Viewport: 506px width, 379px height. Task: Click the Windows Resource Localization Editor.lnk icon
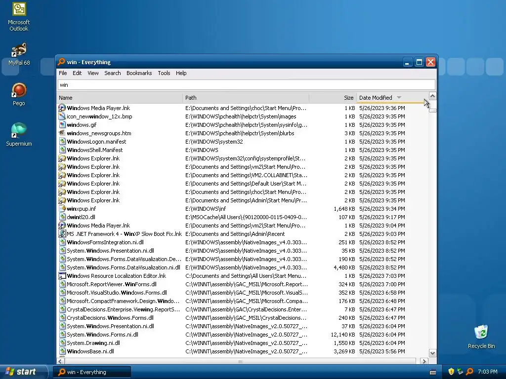coord(62,275)
